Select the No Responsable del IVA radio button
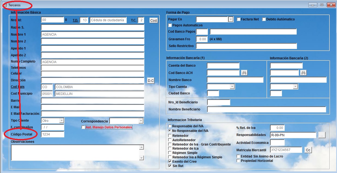The image size is (337, 173). click(170, 131)
